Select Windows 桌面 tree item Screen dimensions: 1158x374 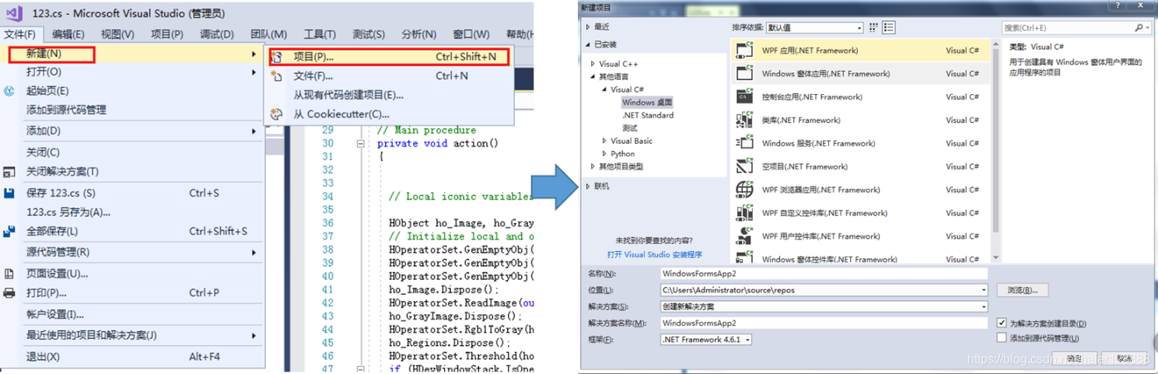647,103
